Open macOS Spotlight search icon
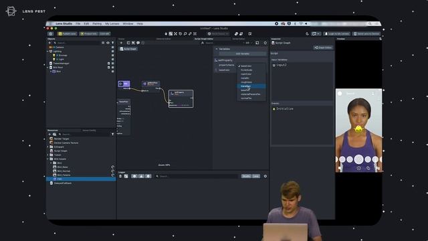The width and height of the screenshot is (428, 241). click(x=370, y=24)
